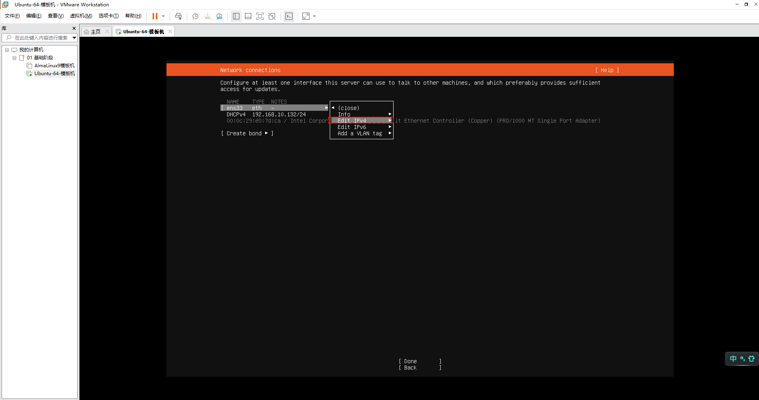759x400 pixels.
Task: Click the revert to snapshot icon
Action: click(x=207, y=16)
